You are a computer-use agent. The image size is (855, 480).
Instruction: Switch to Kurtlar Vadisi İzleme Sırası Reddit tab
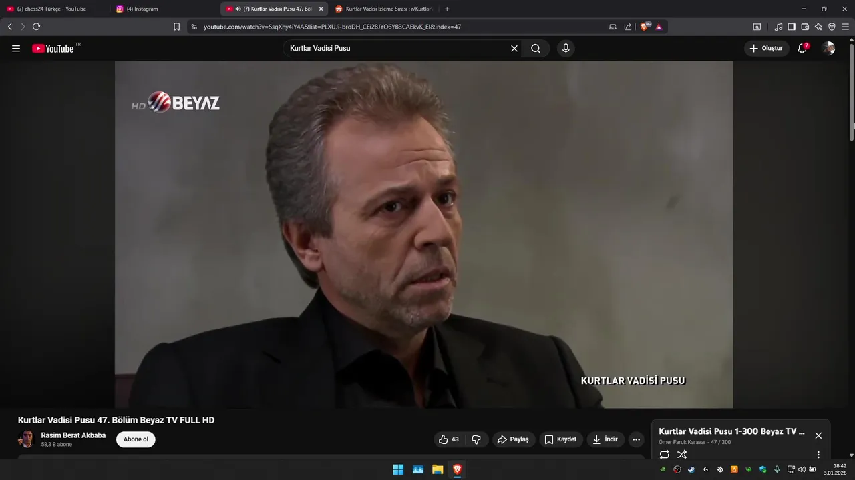tap(384, 9)
